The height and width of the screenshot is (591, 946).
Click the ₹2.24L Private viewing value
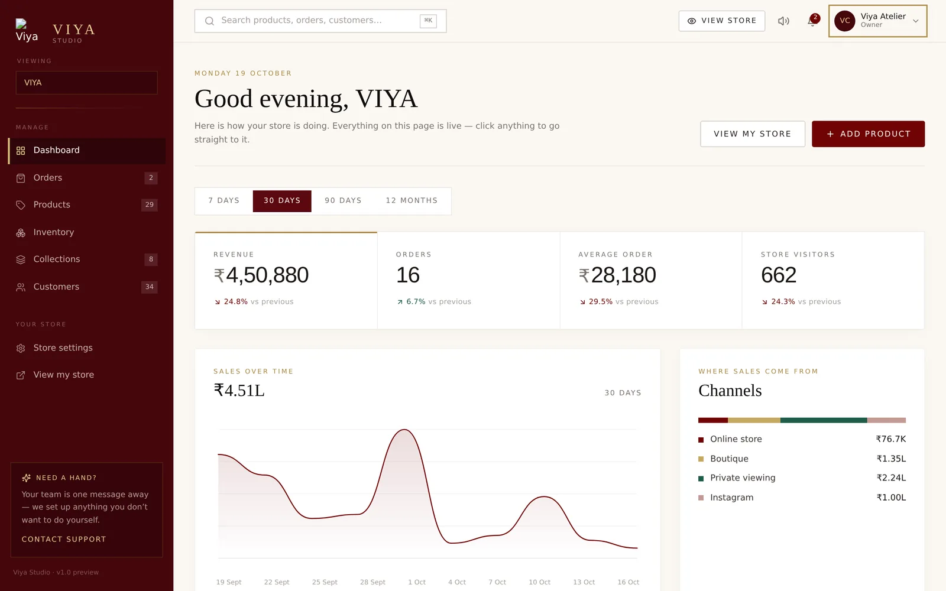point(891,478)
